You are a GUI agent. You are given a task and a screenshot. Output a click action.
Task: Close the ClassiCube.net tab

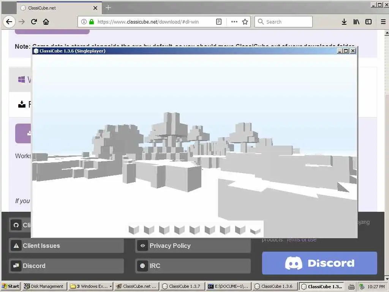pos(95,8)
